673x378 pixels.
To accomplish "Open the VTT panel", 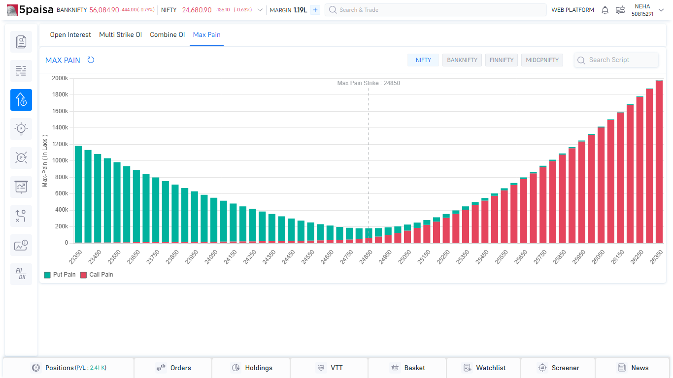I will [x=329, y=368].
